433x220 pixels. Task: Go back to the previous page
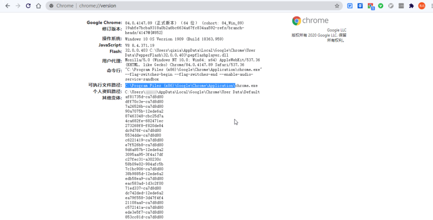[8, 6]
